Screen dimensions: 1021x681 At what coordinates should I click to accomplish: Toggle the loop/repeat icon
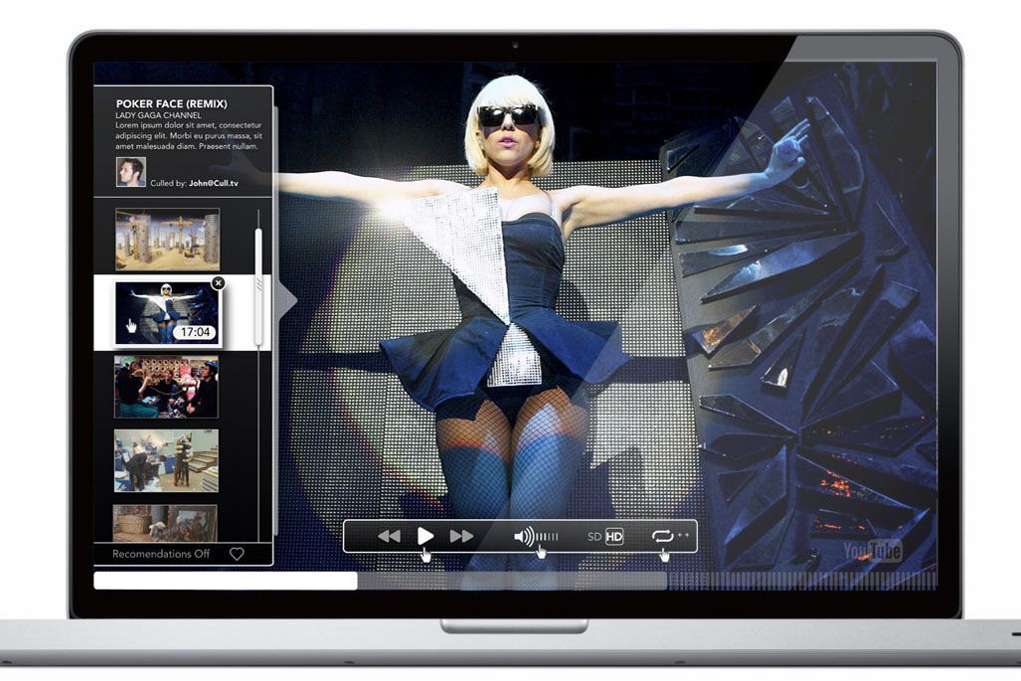(x=662, y=536)
